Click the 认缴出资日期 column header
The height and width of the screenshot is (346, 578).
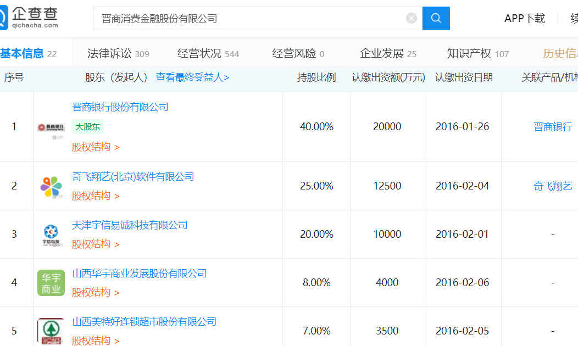point(464,77)
